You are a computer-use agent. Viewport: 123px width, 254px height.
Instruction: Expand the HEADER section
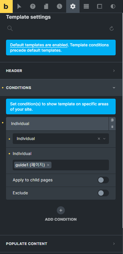(61, 71)
